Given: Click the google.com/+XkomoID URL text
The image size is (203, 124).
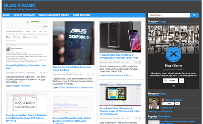Looking at the screenshot, I should (173, 69).
